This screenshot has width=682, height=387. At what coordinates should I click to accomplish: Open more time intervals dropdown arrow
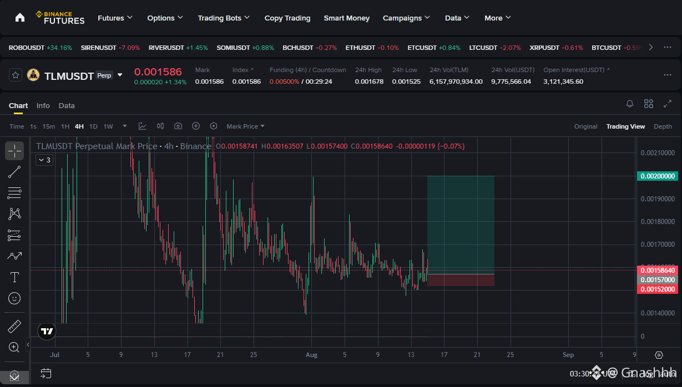tap(125, 126)
